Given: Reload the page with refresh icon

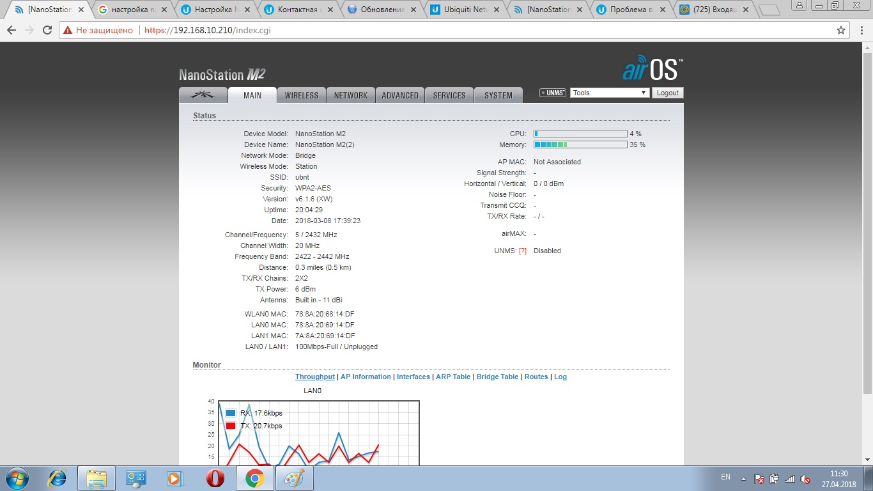Looking at the screenshot, I should (47, 30).
